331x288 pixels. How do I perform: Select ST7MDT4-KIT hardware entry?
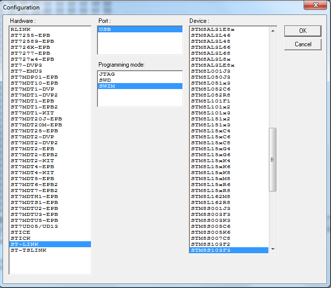tap(50, 173)
